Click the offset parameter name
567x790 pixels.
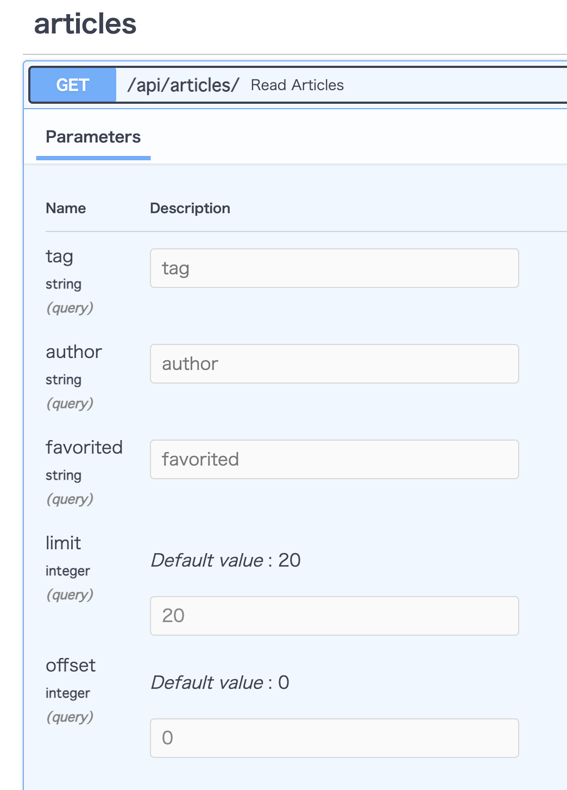[x=71, y=666]
